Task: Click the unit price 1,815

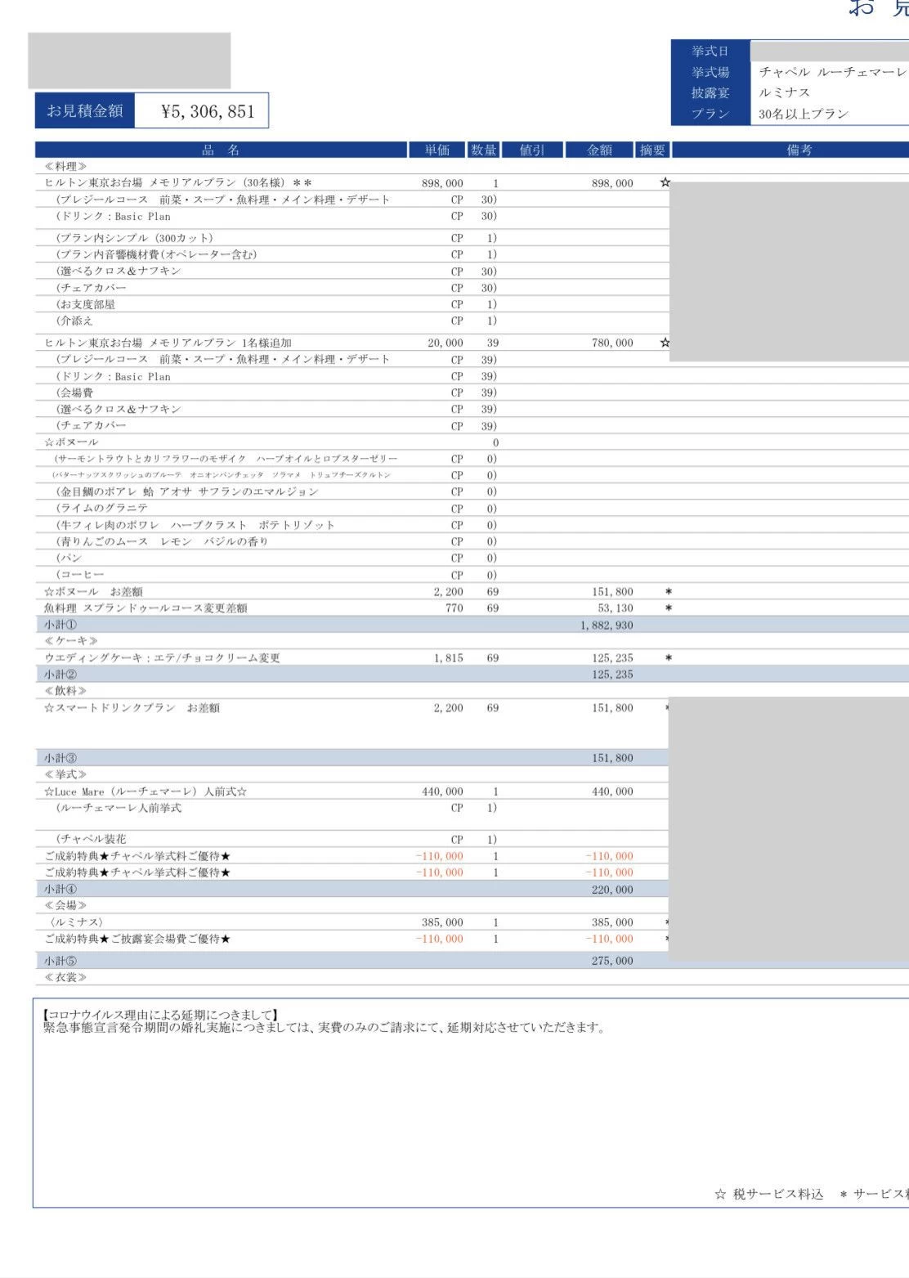Action: (449, 658)
